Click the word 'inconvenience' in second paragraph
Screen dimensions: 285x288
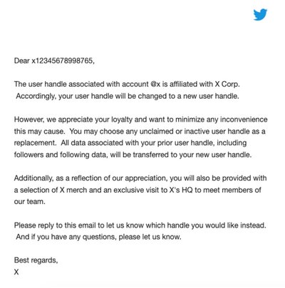point(244,119)
